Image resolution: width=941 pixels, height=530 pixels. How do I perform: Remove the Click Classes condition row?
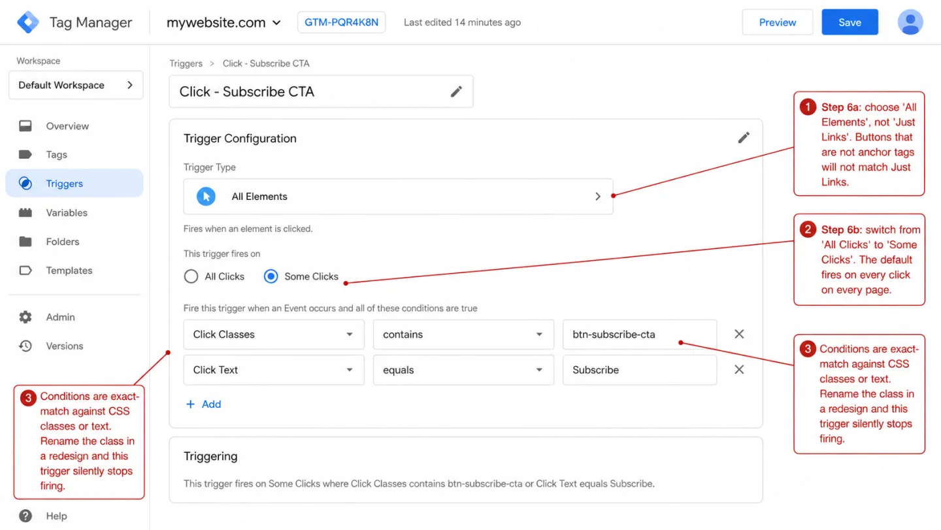[x=739, y=334]
